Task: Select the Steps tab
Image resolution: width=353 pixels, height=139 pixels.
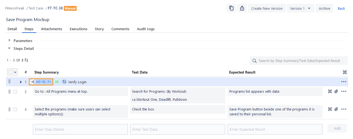Action: coord(29,29)
